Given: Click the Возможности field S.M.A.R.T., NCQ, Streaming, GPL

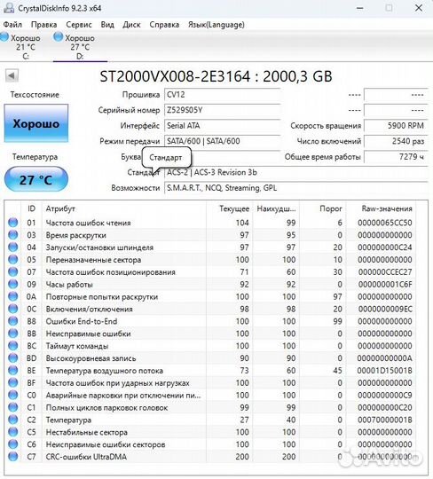Looking at the screenshot, I should (295, 188).
